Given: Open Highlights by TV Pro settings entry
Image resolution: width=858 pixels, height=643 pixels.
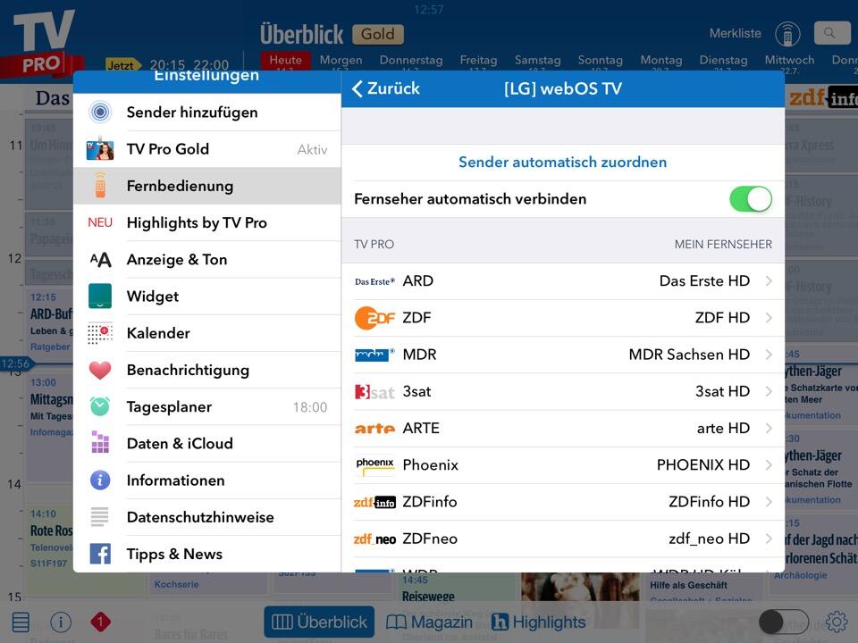Looking at the screenshot, I should (x=206, y=222).
